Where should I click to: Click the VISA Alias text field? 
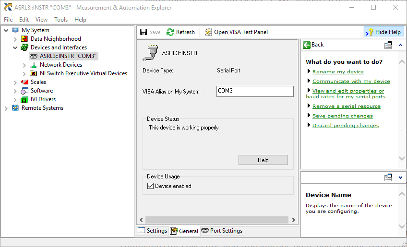(x=254, y=91)
